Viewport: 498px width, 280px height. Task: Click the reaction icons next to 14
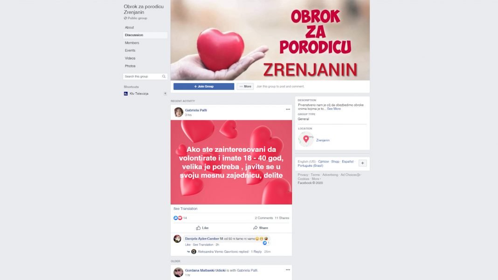click(x=178, y=218)
